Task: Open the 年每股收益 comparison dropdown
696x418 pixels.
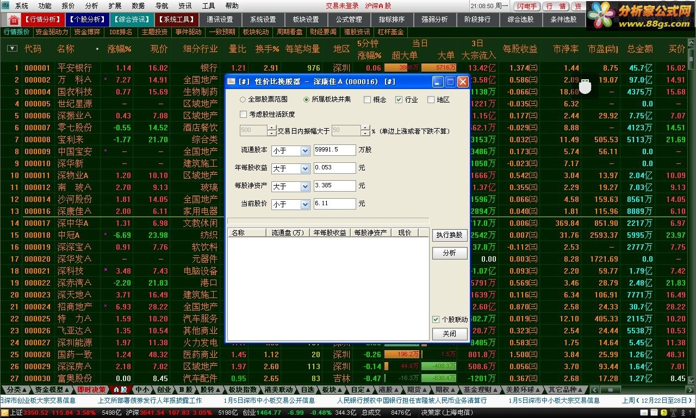Action: [x=290, y=168]
